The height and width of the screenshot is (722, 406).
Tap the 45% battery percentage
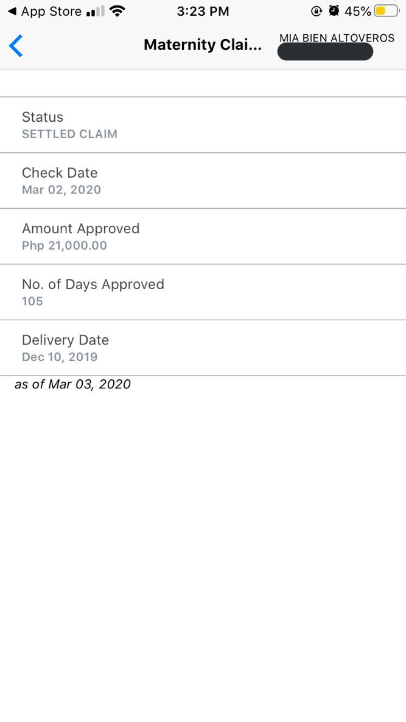point(358,12)
